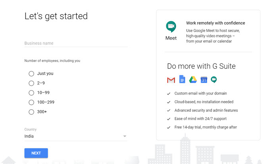Screen dimensions: 270x164
Task: Select the 100–299 employees radio button
Action: pos(31,102)
